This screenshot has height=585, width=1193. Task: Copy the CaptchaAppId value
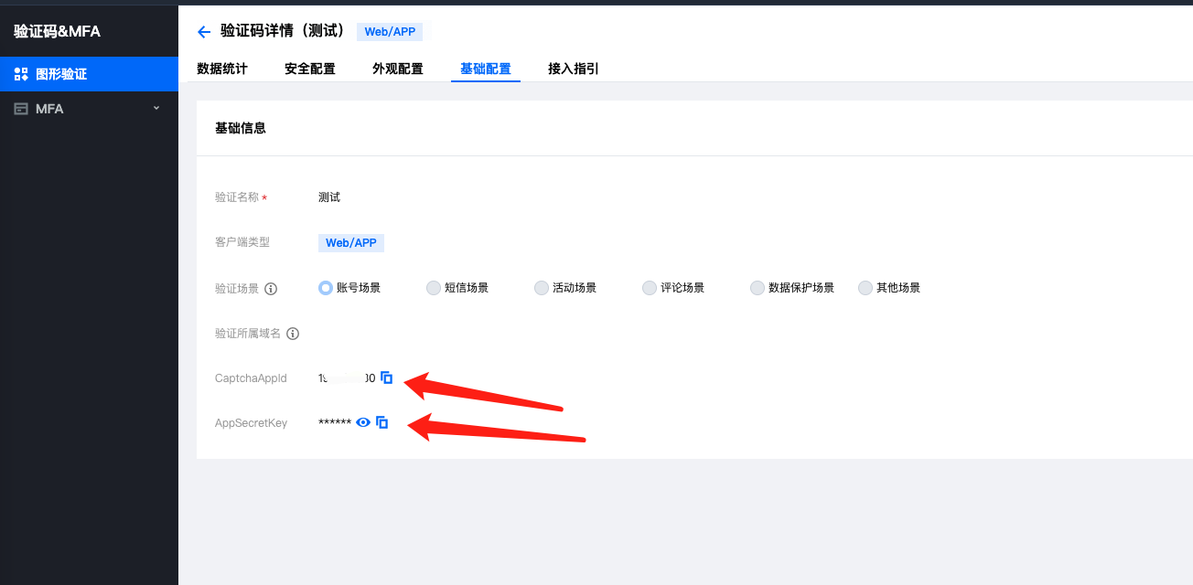(386, 378)
